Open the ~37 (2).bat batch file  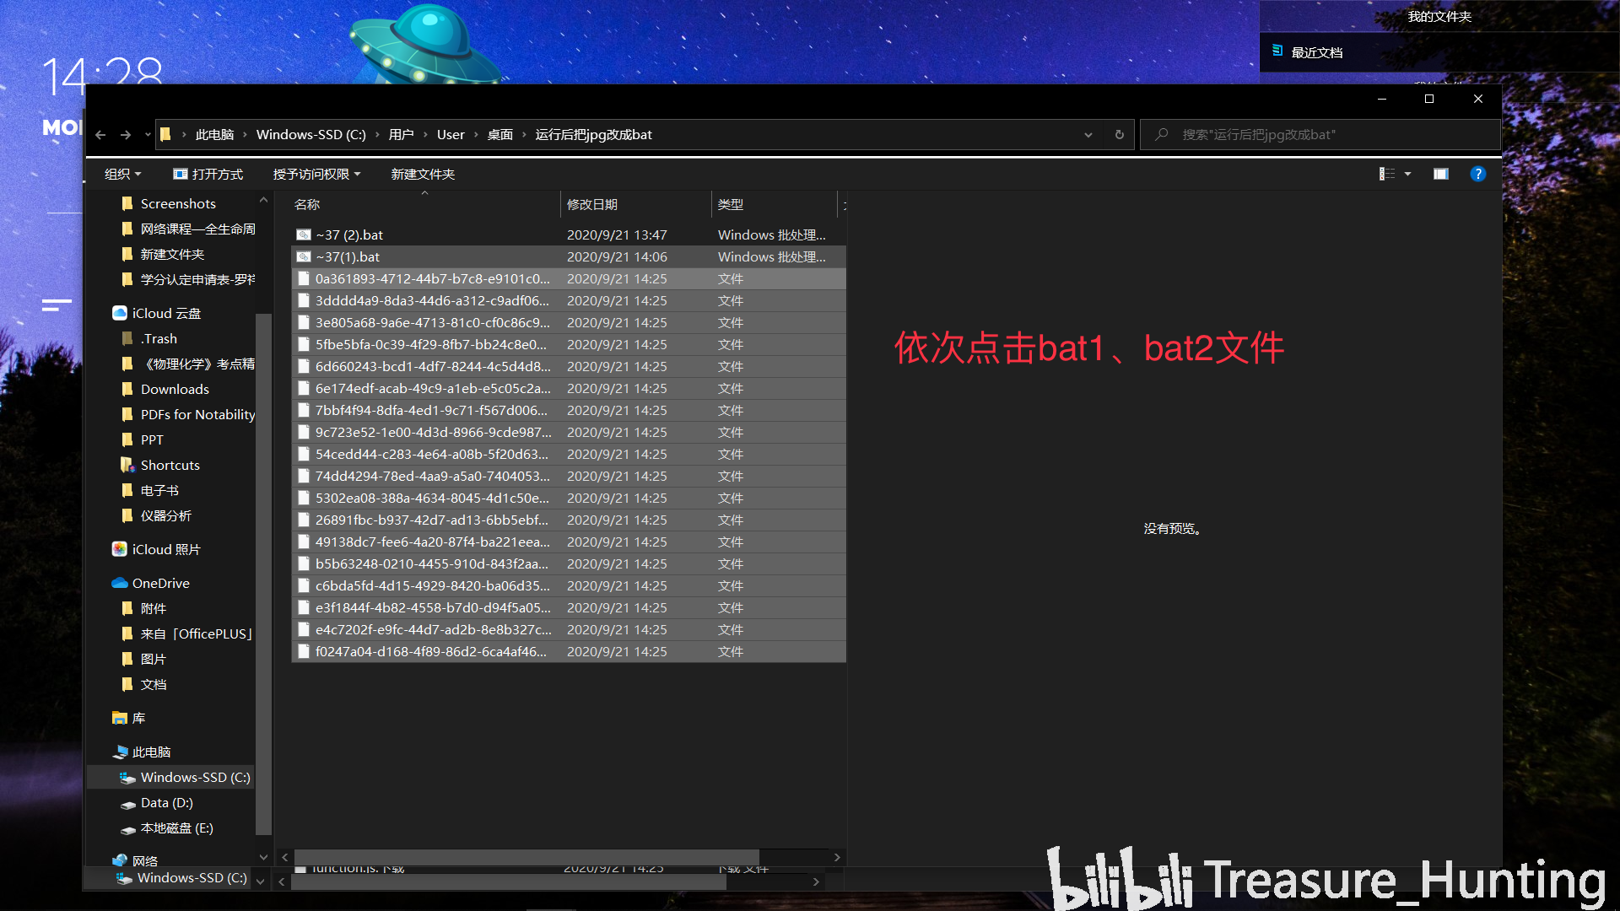pyautogui.click(x=349, y=235)
